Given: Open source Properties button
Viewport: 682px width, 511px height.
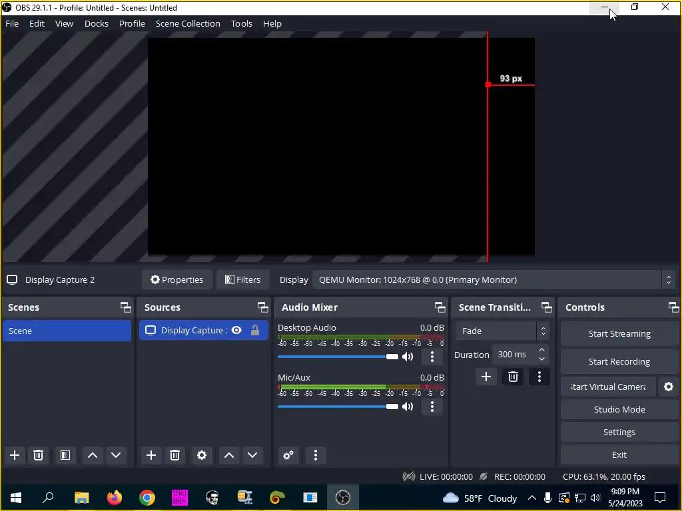Looking at the screenshot, I should [x=177, y=280].
